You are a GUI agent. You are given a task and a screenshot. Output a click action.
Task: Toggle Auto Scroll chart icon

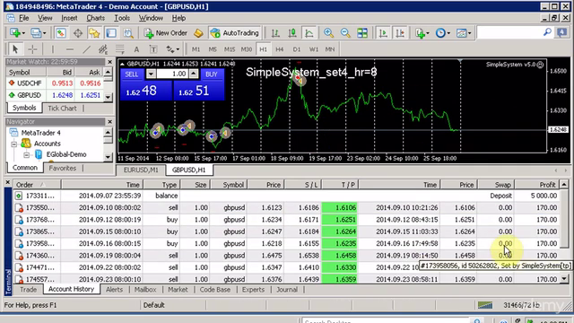(383, 33)
